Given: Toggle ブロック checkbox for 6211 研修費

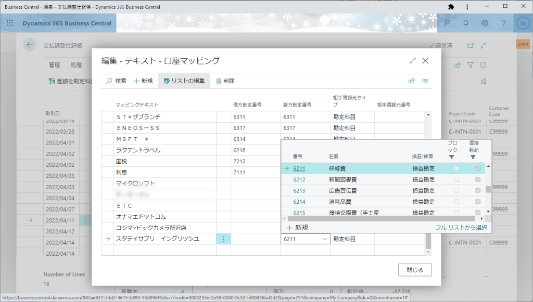Looking at the screenshot, I should point(456,168).
